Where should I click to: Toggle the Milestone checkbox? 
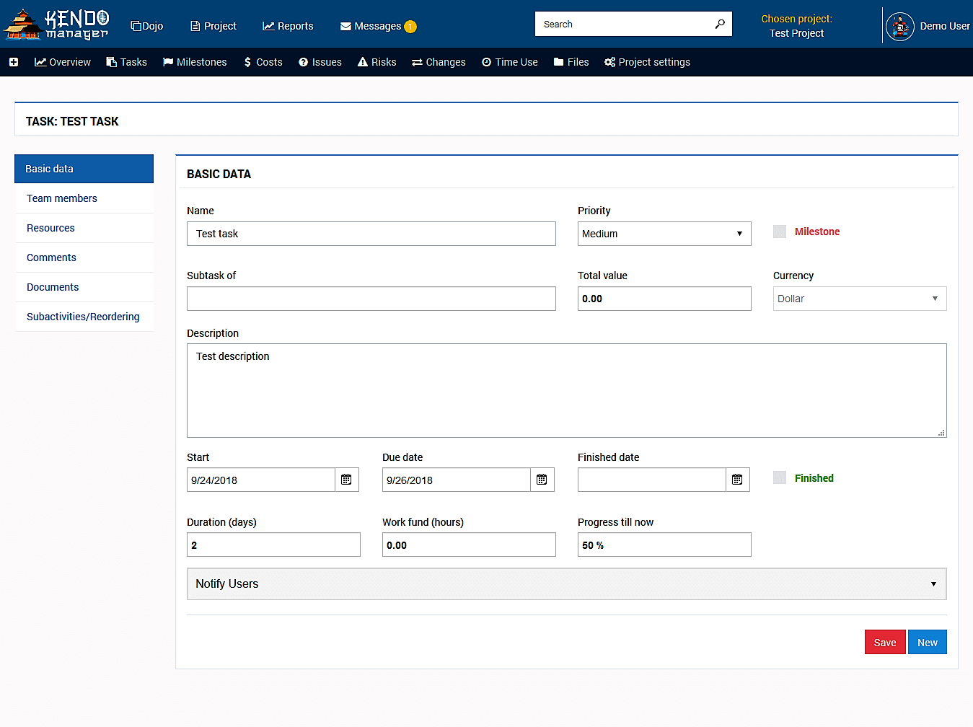pyautogui.click(x=780, y=232)
